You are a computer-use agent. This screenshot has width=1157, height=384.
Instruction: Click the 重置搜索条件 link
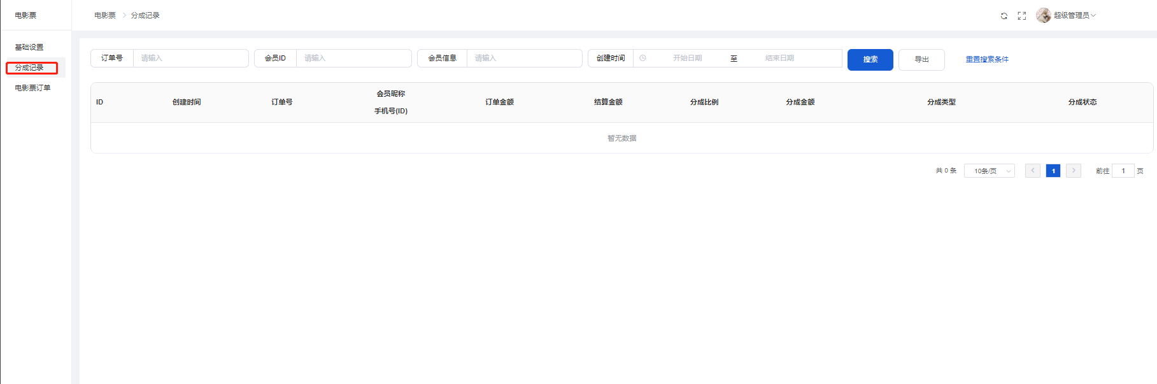[x=986, y=59]
